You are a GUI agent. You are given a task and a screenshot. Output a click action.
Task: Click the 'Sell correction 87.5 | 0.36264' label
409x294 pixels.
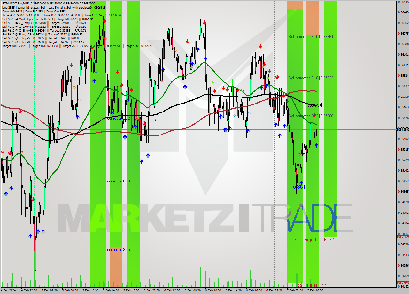[311, 37]
